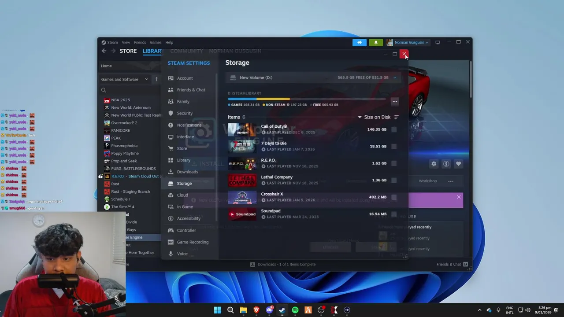Select Call of Duty checkbox

394,129
